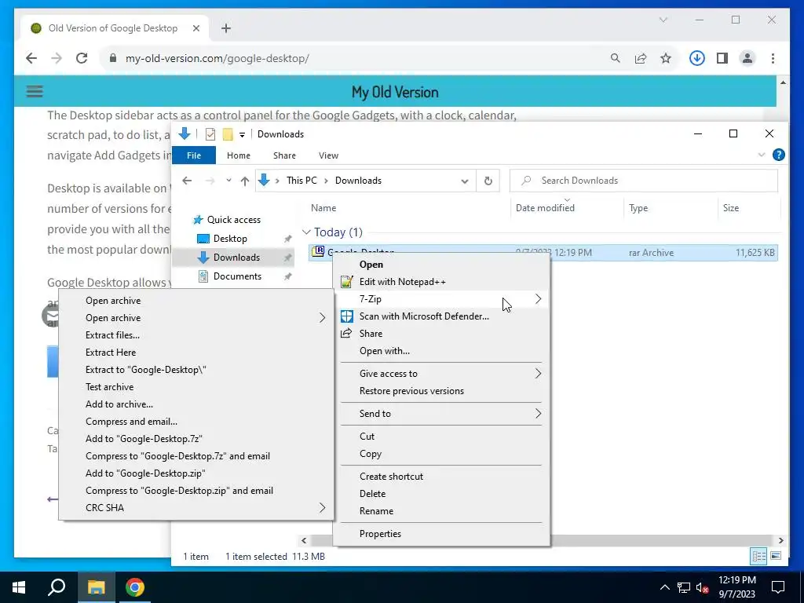Open network icon in system tray
804x603 pixels.
(684, 587)
